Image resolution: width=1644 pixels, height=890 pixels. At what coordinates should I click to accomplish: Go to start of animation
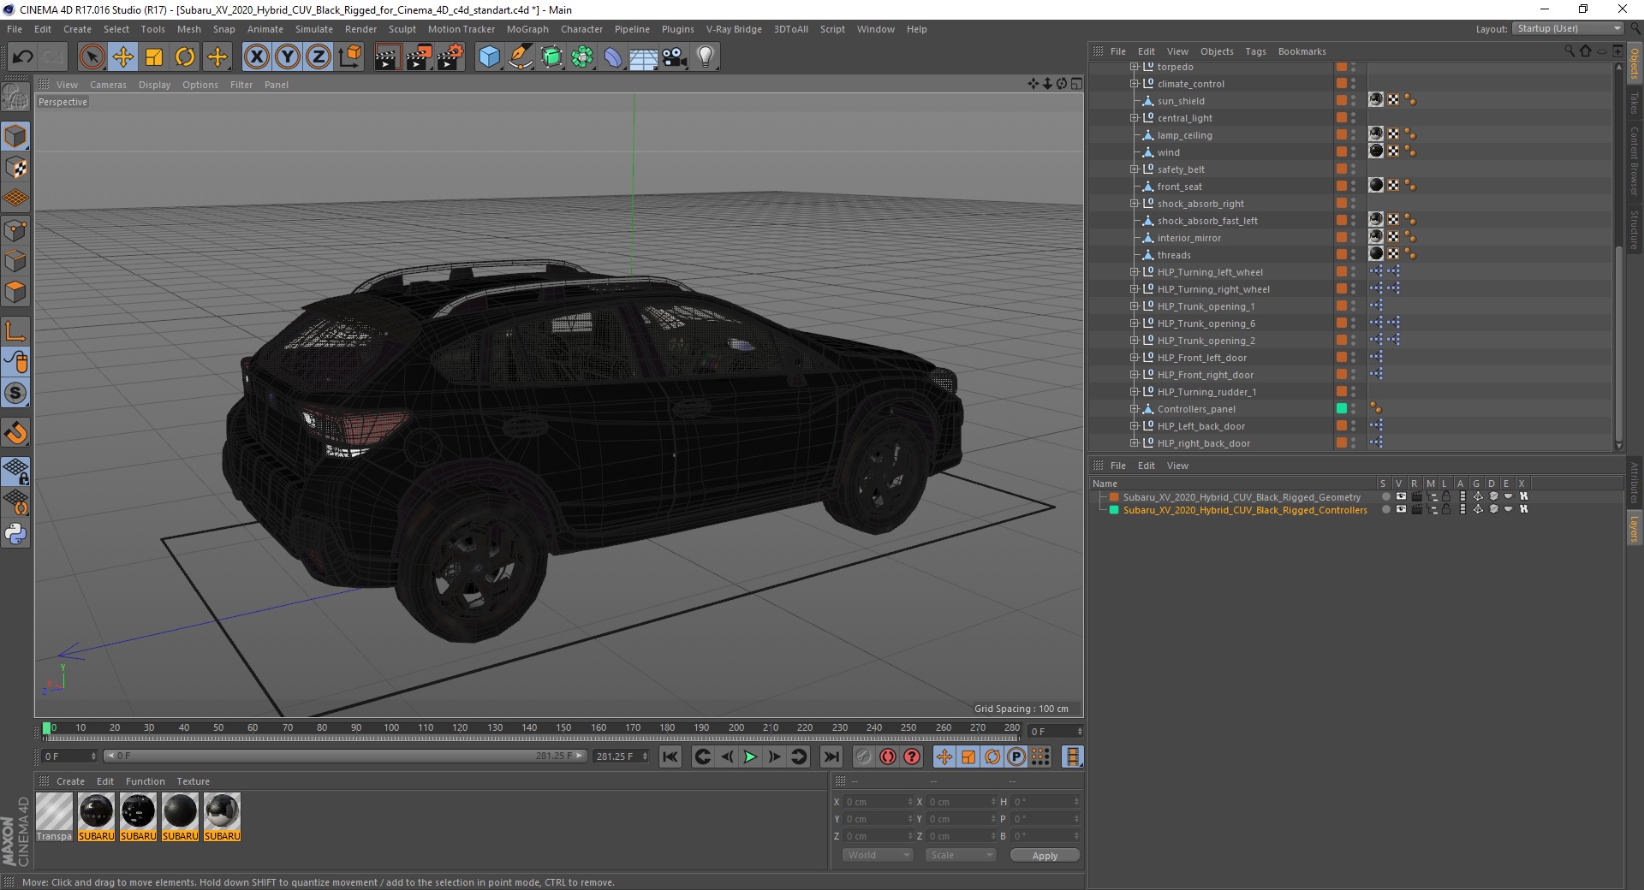670,756
